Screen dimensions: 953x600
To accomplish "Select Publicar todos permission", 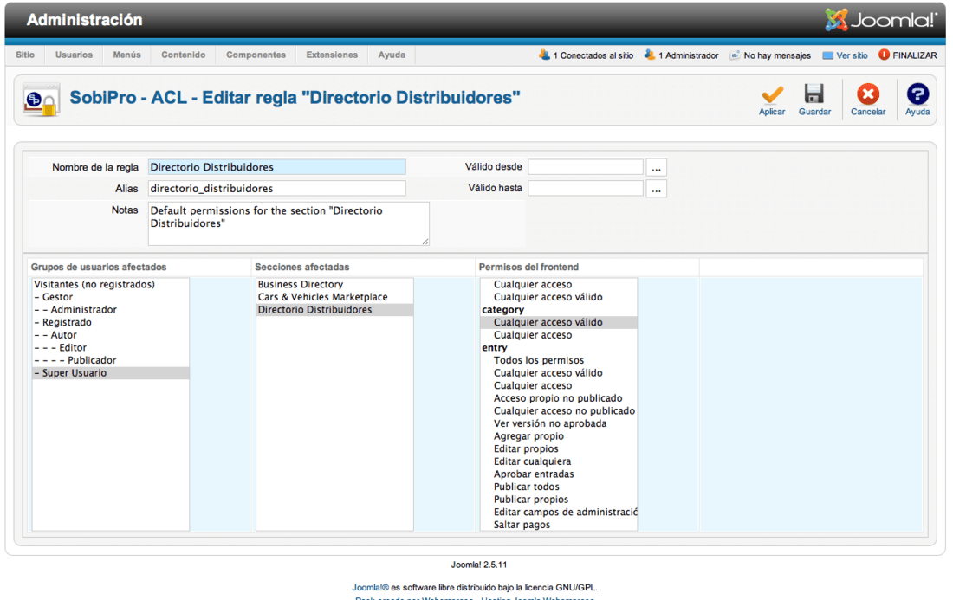I will tap(559, 487).
